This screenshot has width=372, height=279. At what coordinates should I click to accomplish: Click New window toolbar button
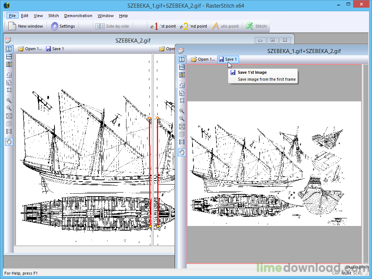(x=26, y=26)
